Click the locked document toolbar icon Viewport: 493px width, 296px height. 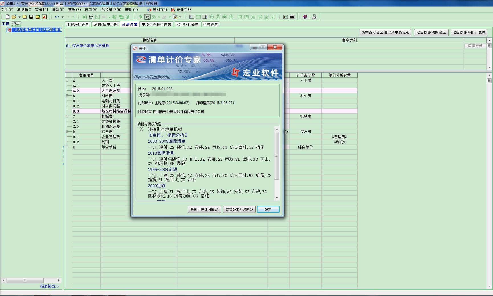(175, 17)
